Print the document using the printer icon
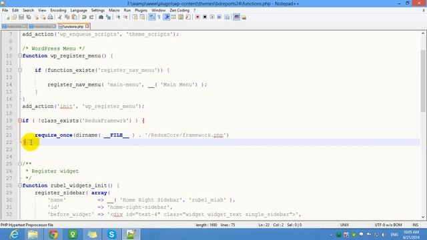427x240 pixels. (x=51, y=17)
